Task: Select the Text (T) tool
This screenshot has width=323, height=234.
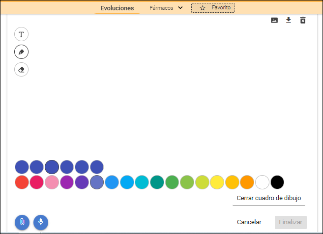Action: tap(22, 34)
